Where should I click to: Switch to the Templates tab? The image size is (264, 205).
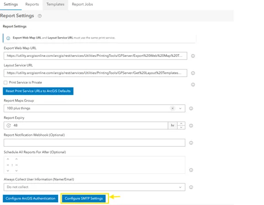tap(55, 5)
